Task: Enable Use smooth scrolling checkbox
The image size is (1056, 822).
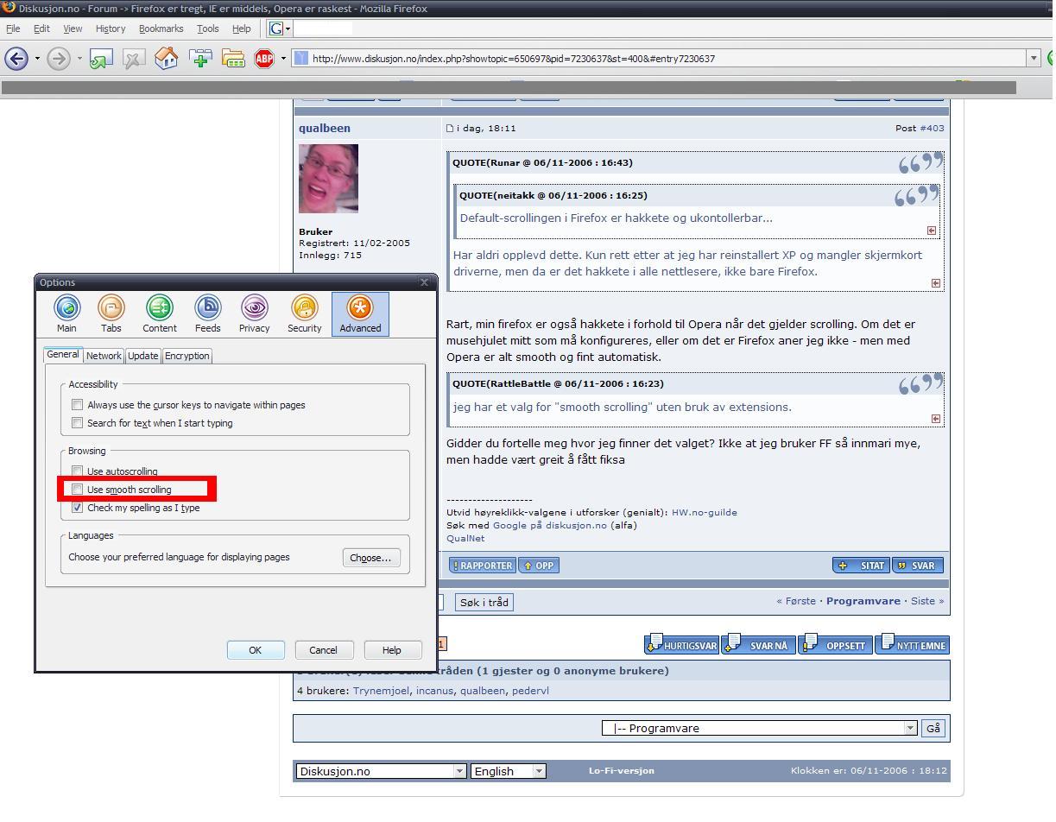Action: coord(78,490)
